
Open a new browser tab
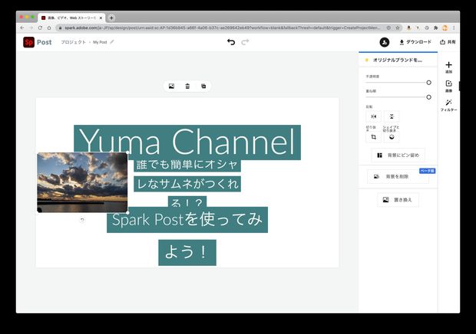coord(111,18)
